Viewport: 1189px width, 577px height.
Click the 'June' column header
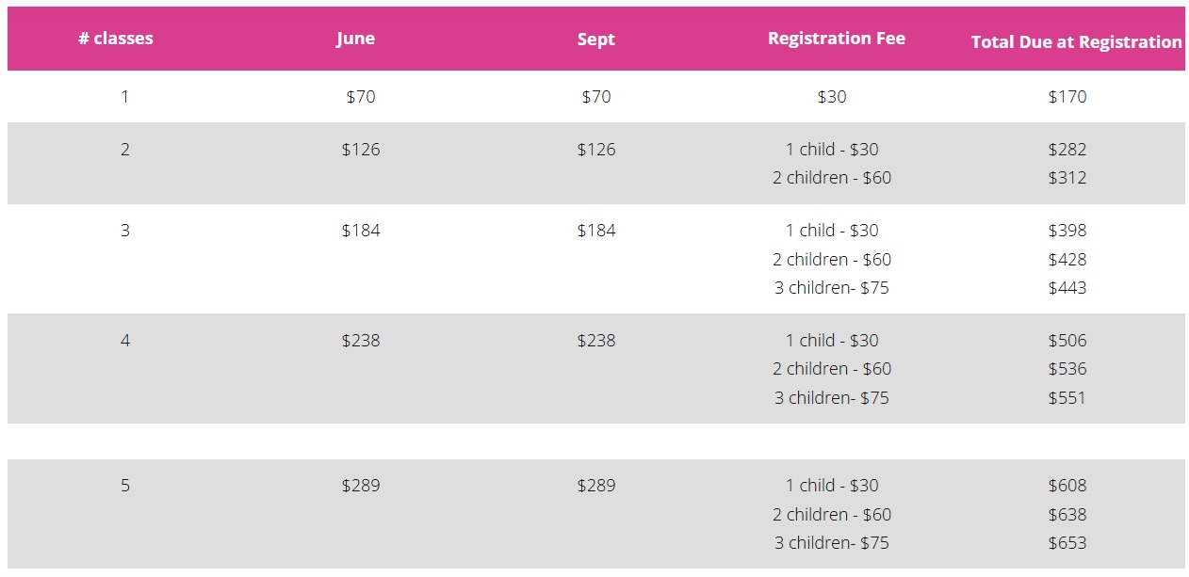pos(355,39)
